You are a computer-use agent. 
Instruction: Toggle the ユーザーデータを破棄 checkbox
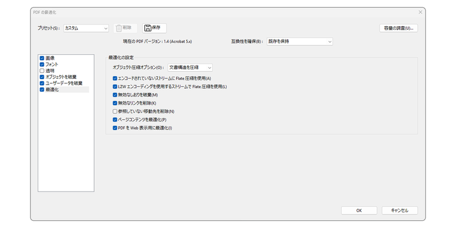tap(42, 83)
